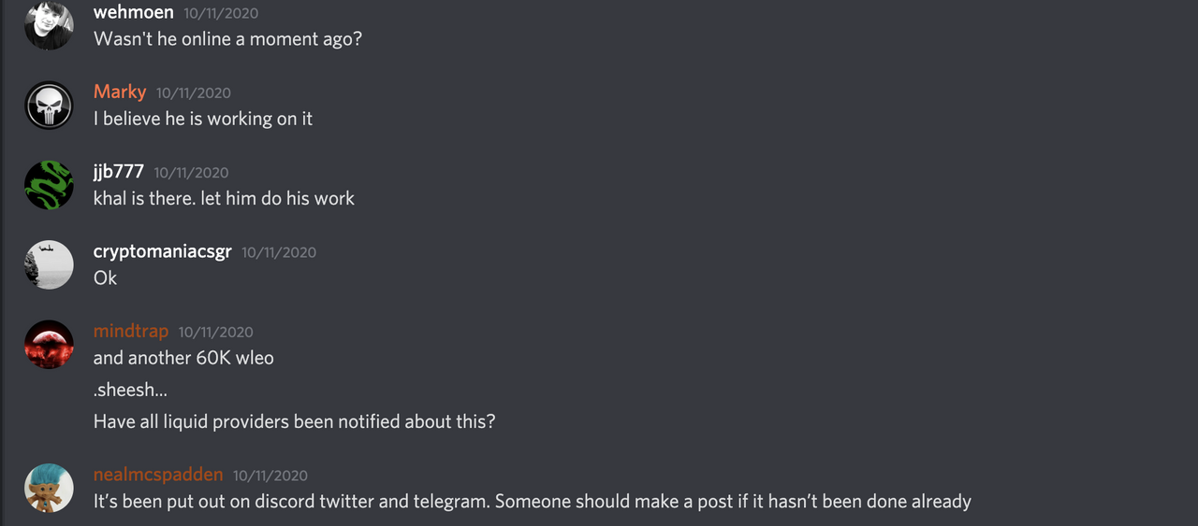
Task: Select message "Wasn't he online a moment ago?"
Action: coord(227,39)
